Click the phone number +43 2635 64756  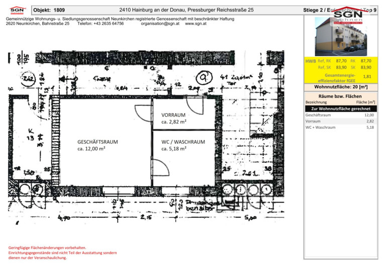pyautogui.click(x=101, y=24)
